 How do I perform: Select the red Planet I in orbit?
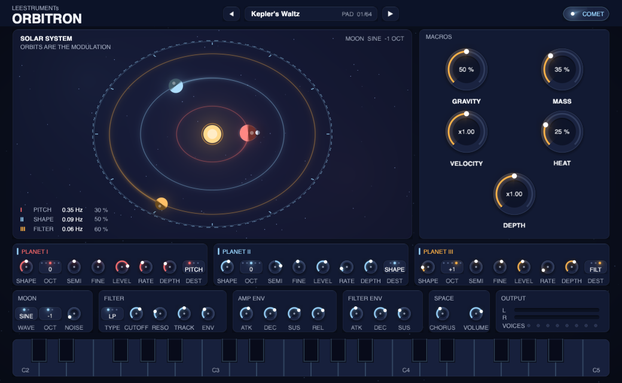point(248,133)
